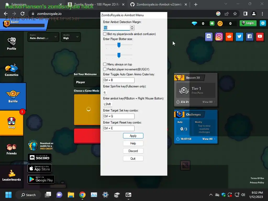Open the Twitter social icon

[239, 37]
